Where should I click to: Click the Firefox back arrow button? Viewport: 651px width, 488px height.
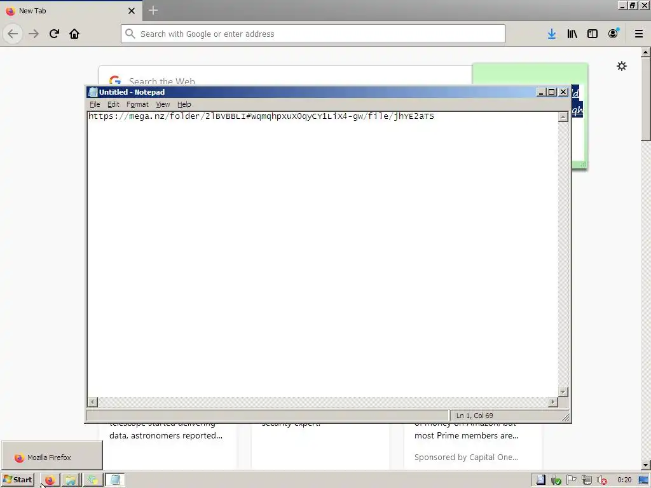click(x=13, y=34)
